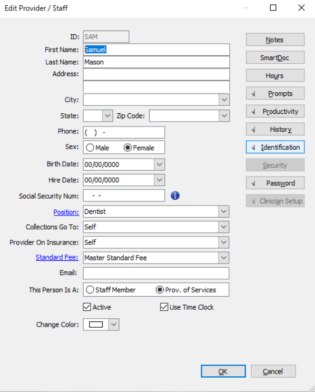Click the First Name field containing Samuel
Image resolution: width=315 pixels, height=392 pixels.
(x=156, y=50)
